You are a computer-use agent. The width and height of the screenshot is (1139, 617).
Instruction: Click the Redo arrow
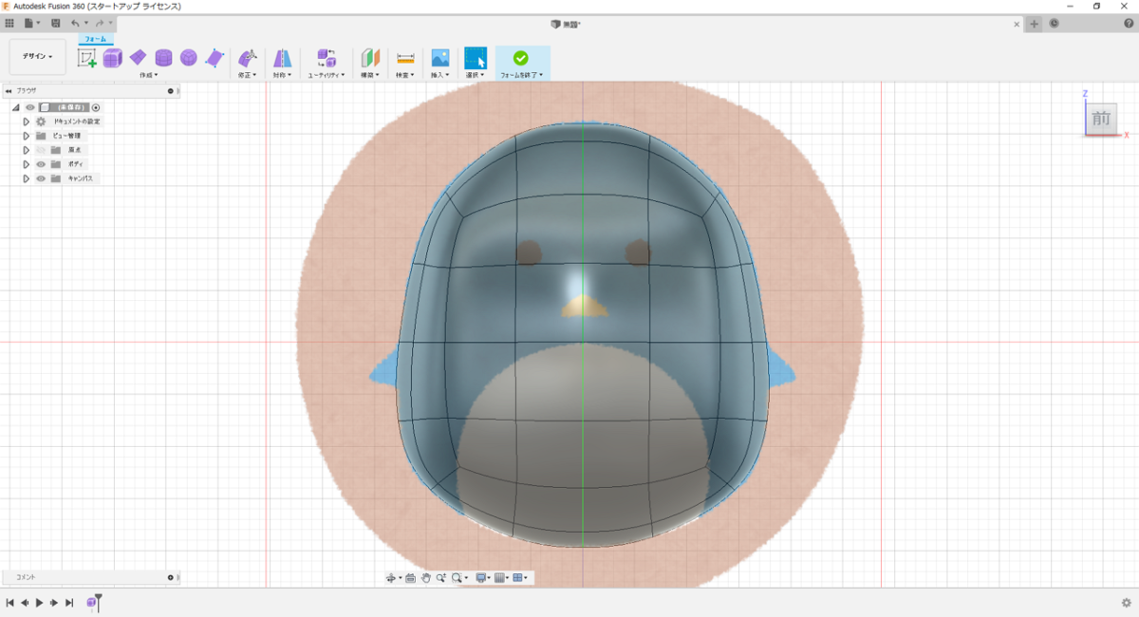(99, 23)
